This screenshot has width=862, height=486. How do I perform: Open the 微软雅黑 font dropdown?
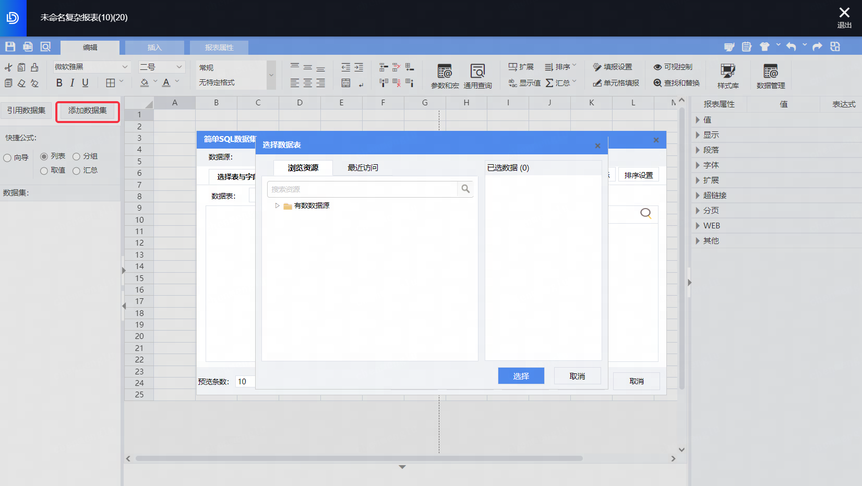(91, 67)
